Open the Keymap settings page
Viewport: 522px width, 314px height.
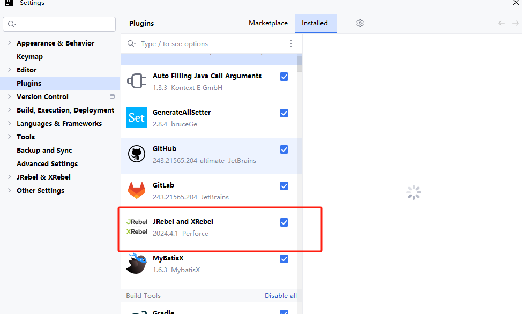click(x=29, y=57)
